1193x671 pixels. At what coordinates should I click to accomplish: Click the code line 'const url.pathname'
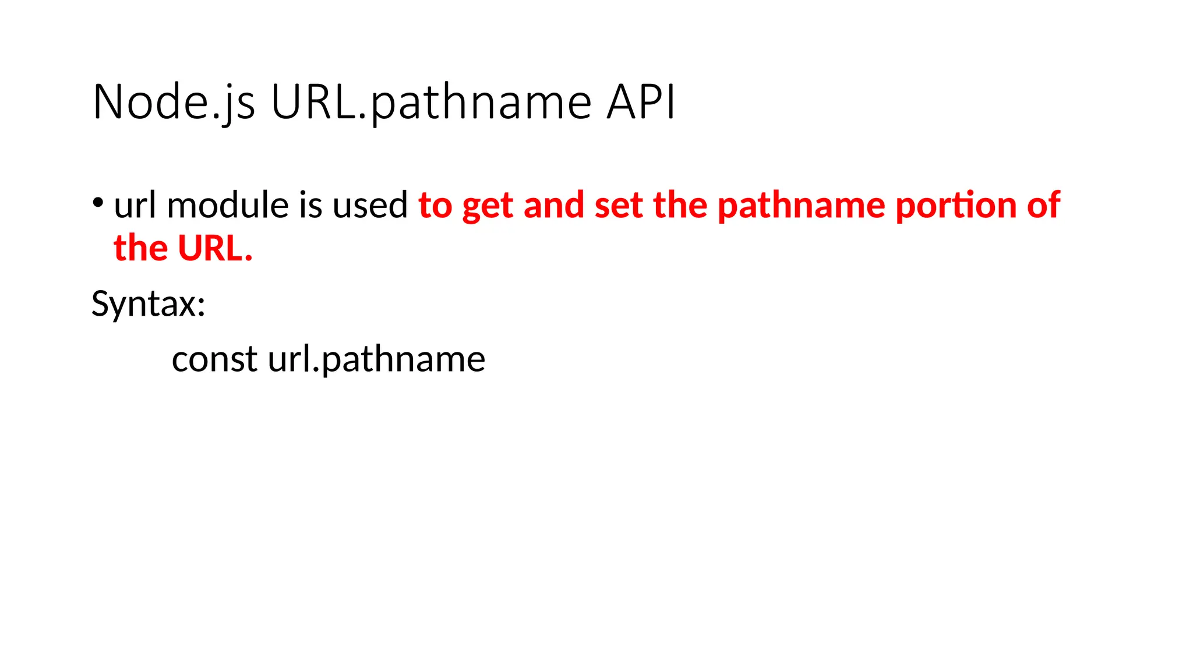pyautogui.click(x=329, y=359)
